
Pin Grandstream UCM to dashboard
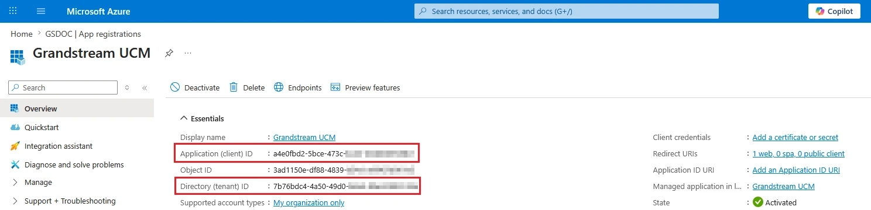[169, 53]
